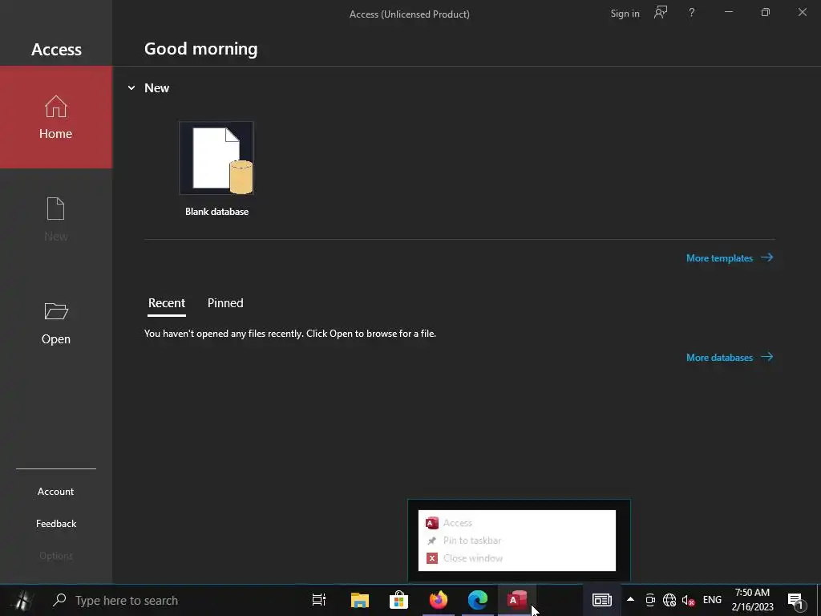The width and height of the screenshot is (821, 616).
Task: Open the feedback person icon in title bar
Action: 661,13
